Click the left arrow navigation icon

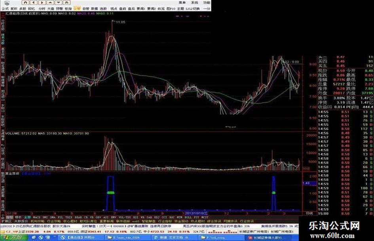[34, 3]
